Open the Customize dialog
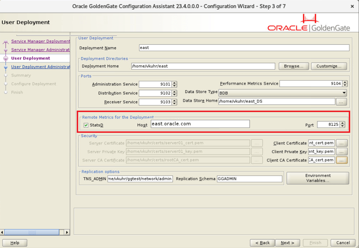The width and height of the screenshot is (359, 248). [329, 66]
